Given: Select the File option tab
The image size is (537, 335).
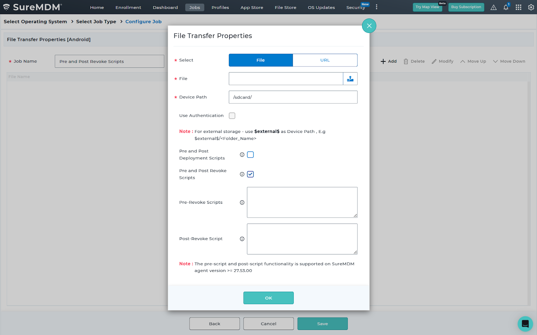Looking at the screenshot, I should (261, 60).
